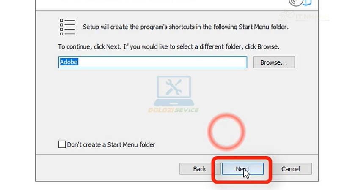
Task: Click the highlighted Adobe text in field
Action: [69, 62]
